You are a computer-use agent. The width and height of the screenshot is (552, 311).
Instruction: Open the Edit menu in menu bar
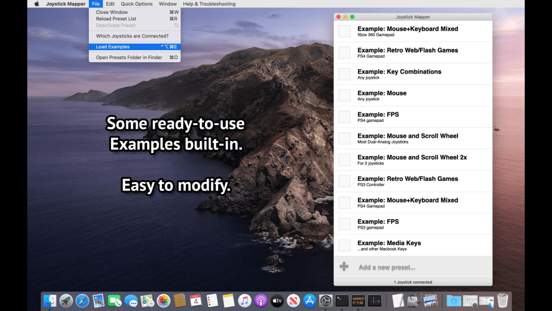pyautogui.click(x=110, y=4)
